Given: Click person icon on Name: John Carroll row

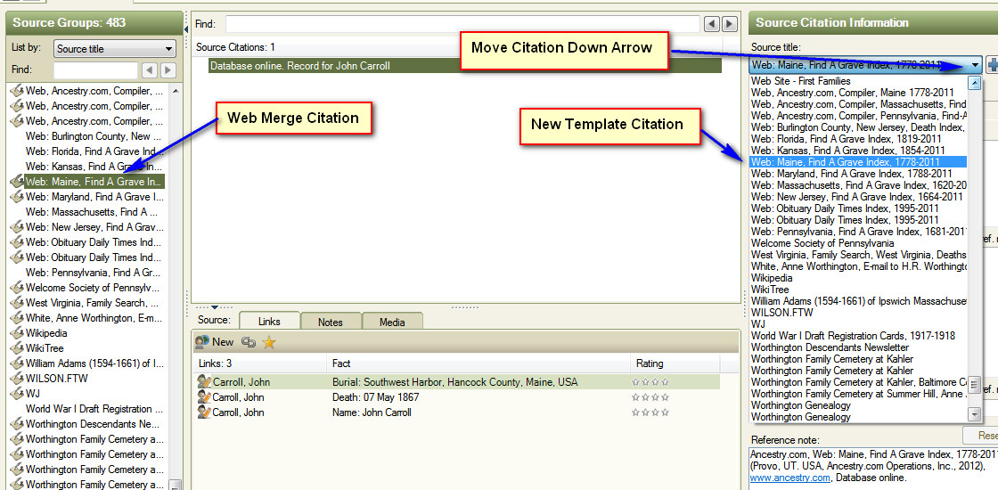Looking at the screenshot, I should (x=204, y=412).
